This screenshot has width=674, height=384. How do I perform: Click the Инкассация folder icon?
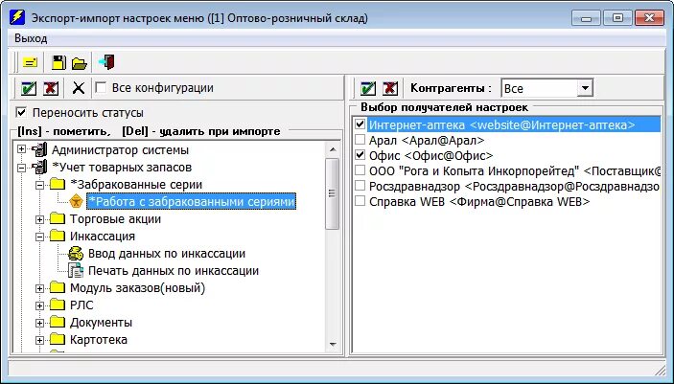click(58, 237)
